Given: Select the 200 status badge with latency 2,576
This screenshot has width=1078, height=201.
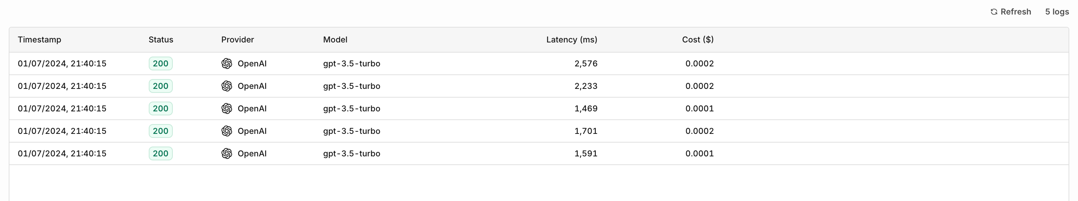Looking at the screenshot, I should pos(161,63).
